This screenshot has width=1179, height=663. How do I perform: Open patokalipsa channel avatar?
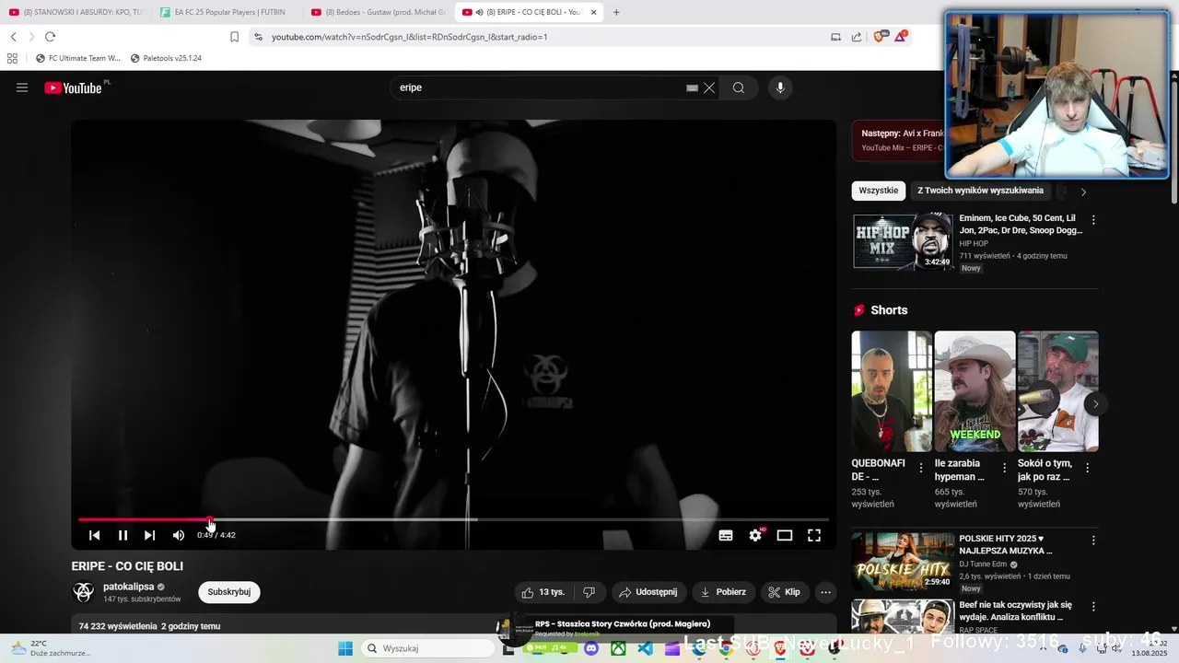point(84,592)
